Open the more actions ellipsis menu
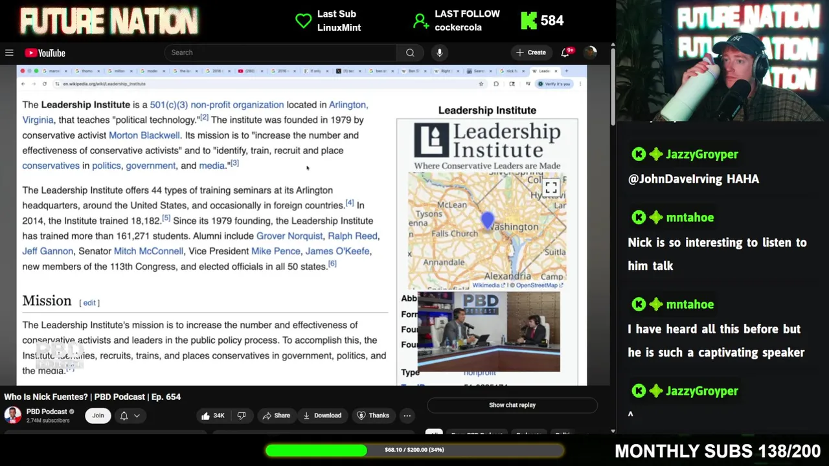Screen dimensions: 829x466 (x=407, y=416)
